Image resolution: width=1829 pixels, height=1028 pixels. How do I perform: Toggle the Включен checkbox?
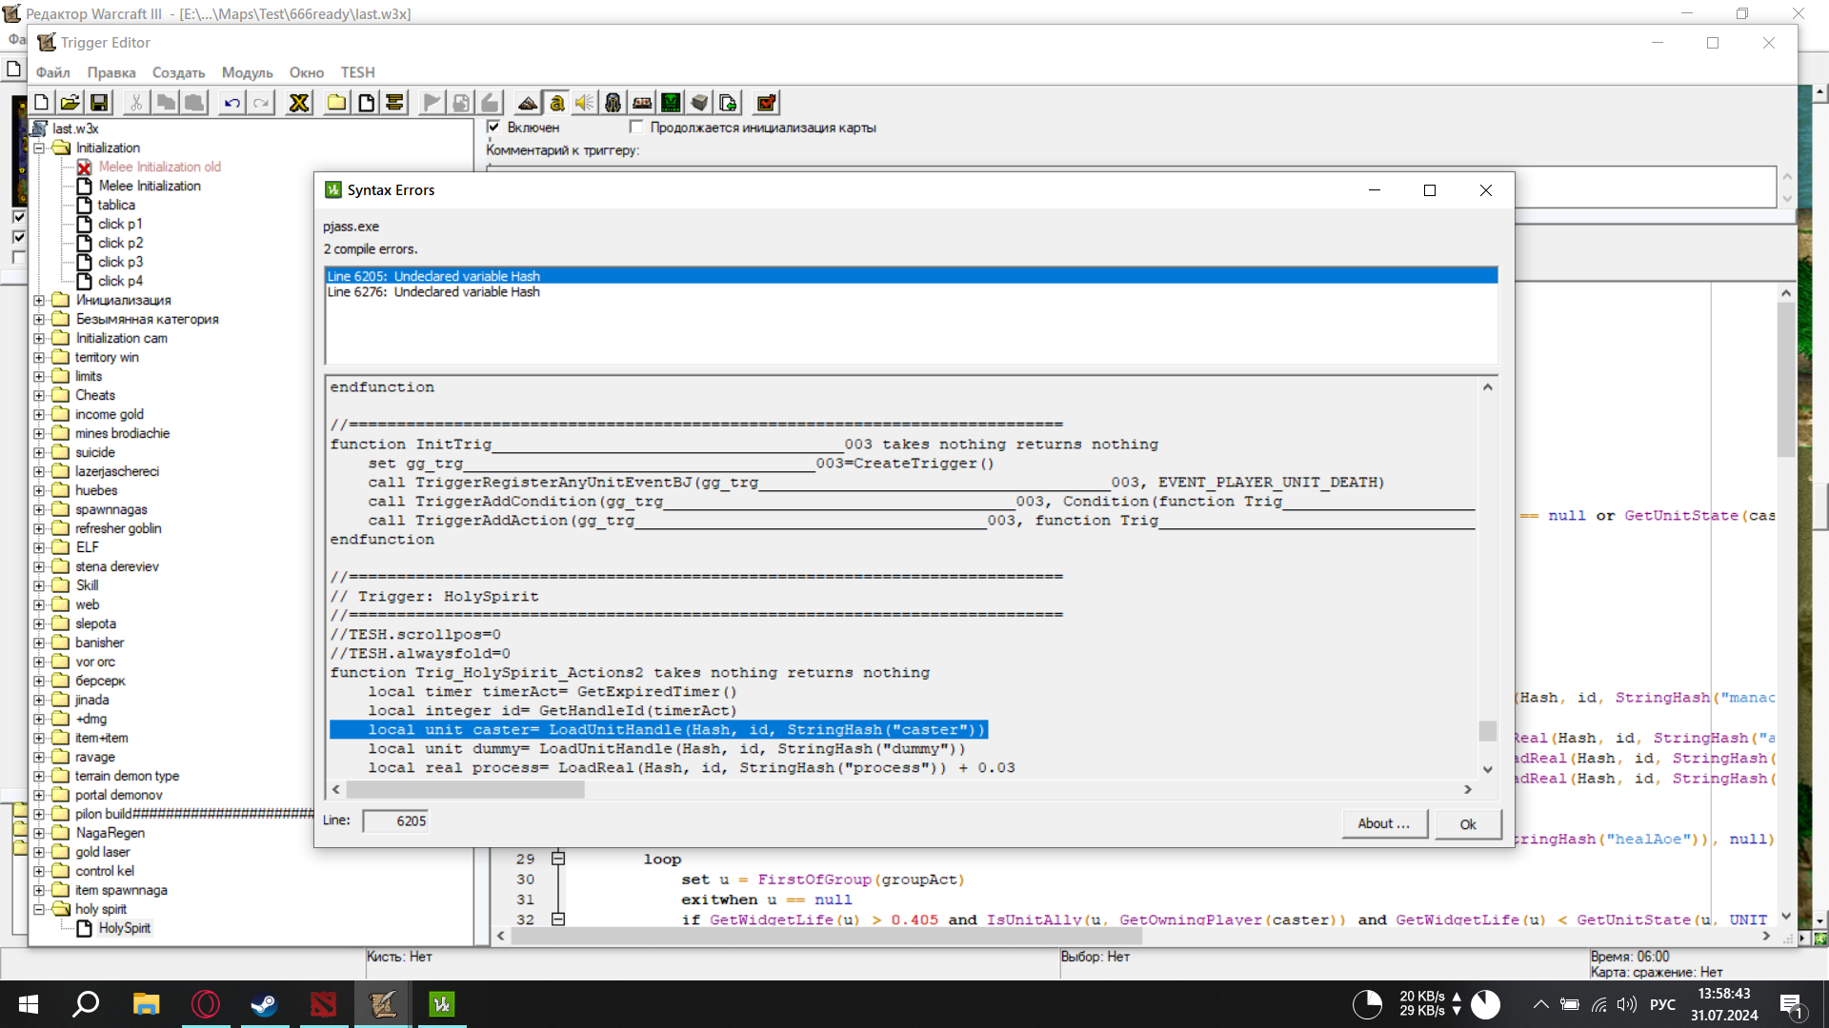tap(493, 128)
